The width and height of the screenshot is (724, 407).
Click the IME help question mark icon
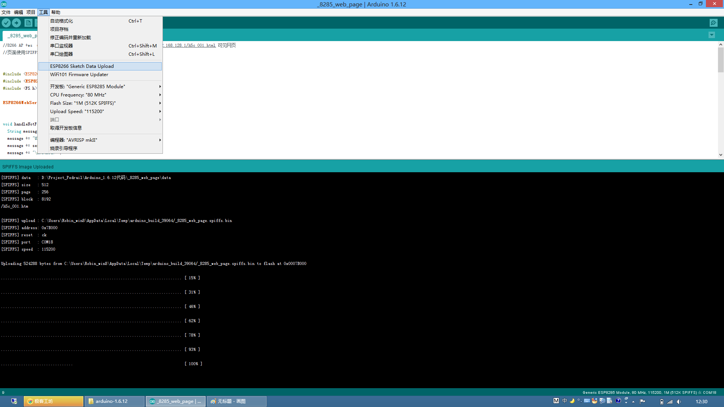pos(618,401)
